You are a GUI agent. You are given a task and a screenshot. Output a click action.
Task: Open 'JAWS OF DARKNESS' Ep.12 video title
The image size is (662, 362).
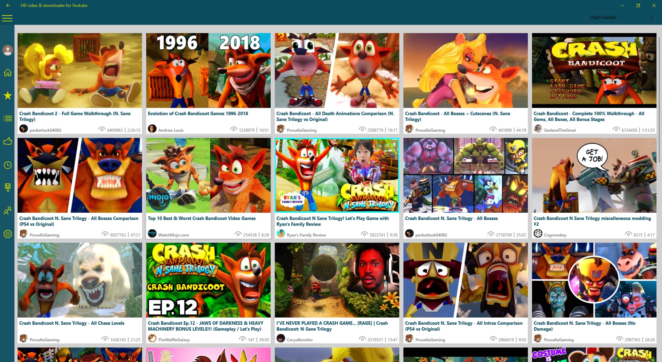click(205, 326)
